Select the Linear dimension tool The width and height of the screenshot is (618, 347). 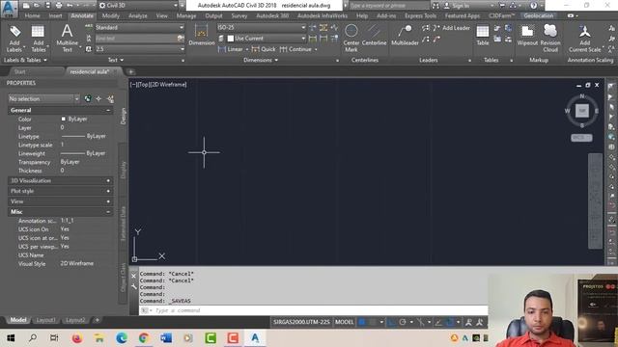click(x=231, y=49)
